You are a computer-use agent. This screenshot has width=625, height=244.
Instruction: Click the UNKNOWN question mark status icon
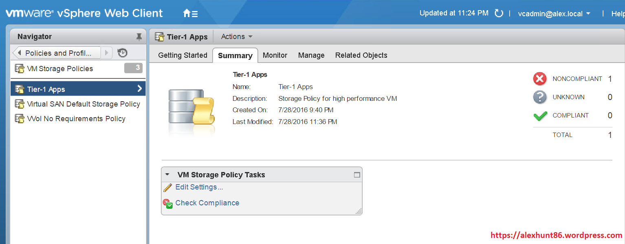(x=539, y=97)
